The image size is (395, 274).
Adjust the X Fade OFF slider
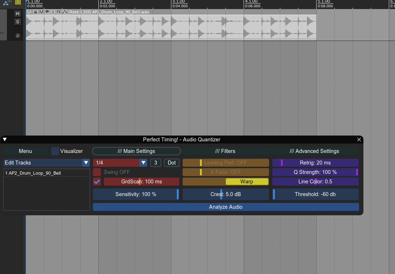pos(226,172)
